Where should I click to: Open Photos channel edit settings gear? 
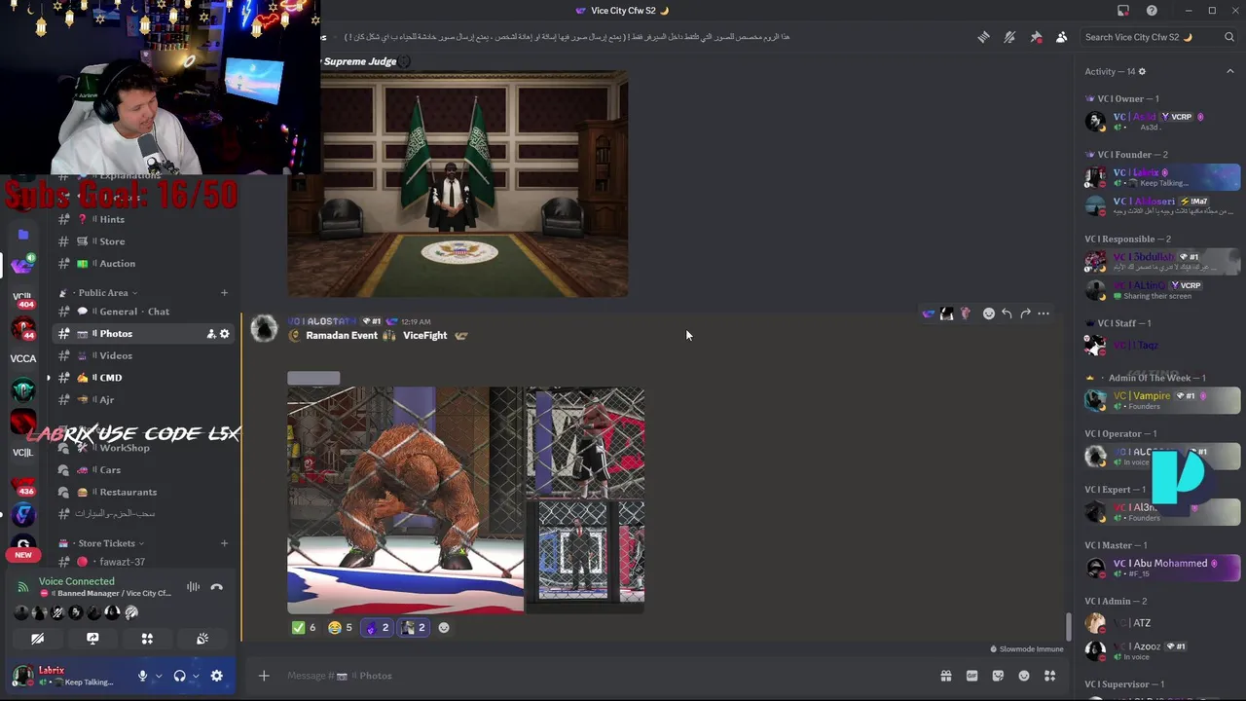click(x=224, y=334)
